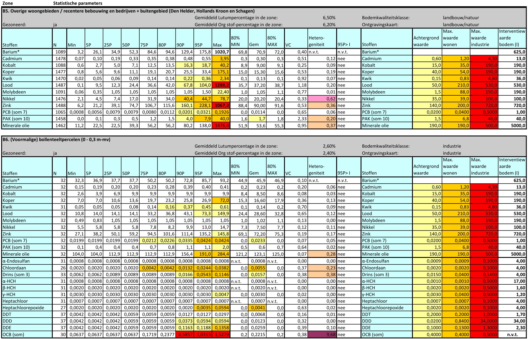Select the B6 Minerale olie Max value 284,4
The image size is (528, 339).
[221, 254]
